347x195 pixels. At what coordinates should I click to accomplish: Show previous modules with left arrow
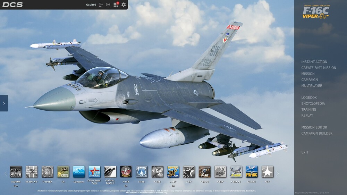[6, 173]
